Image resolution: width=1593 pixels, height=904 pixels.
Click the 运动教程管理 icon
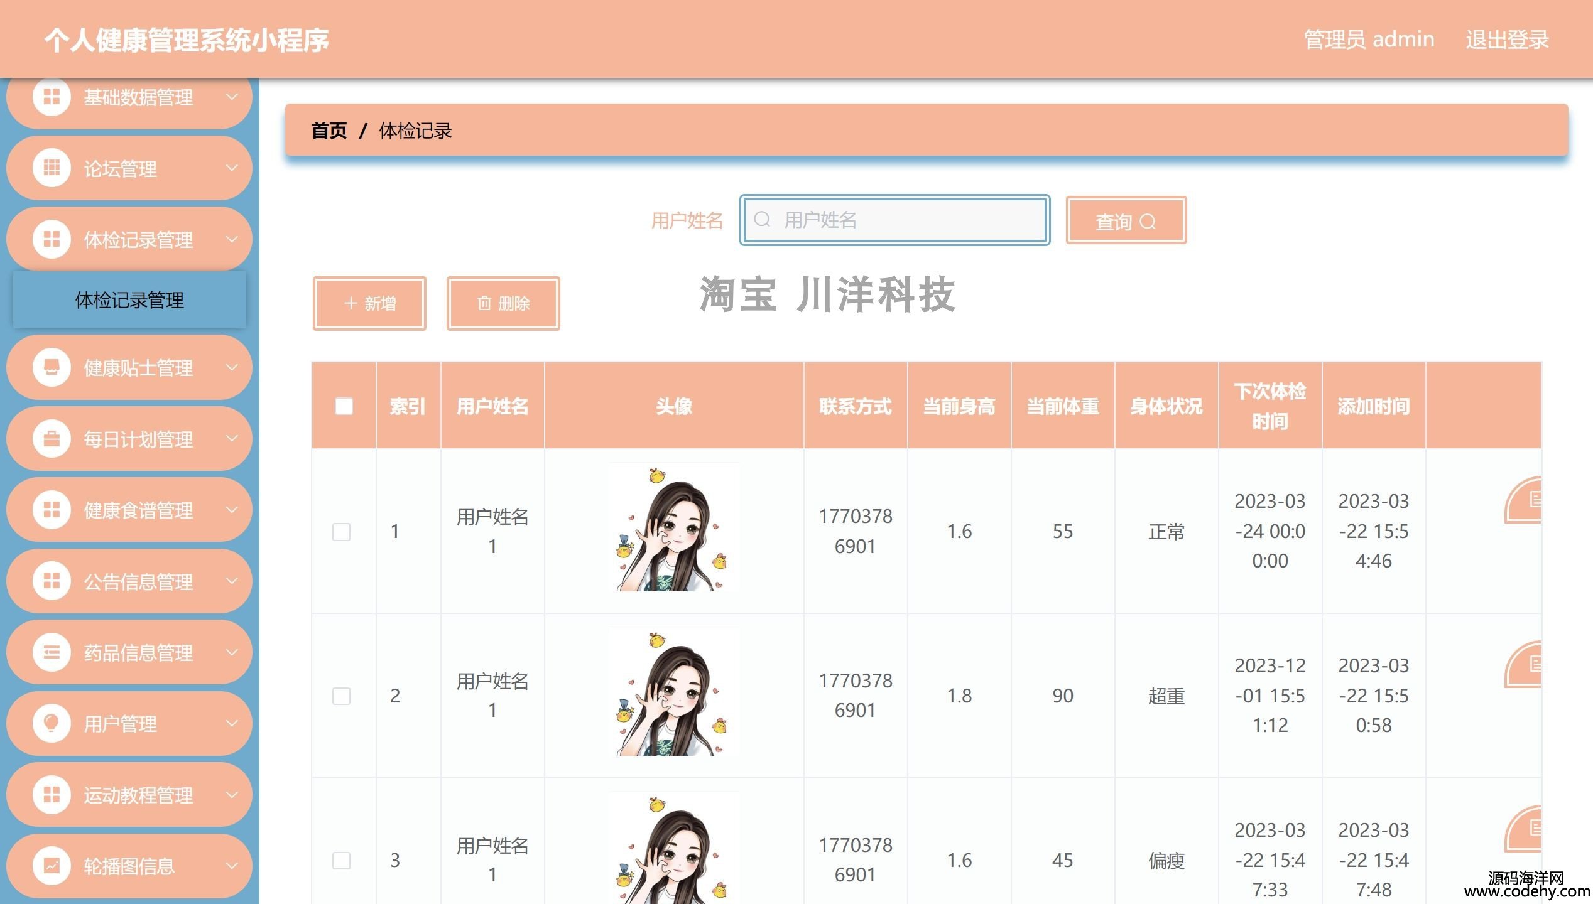52,795
